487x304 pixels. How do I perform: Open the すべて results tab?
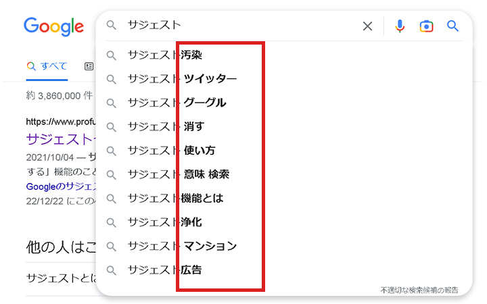pyautogui.click(x=47, y=66)
